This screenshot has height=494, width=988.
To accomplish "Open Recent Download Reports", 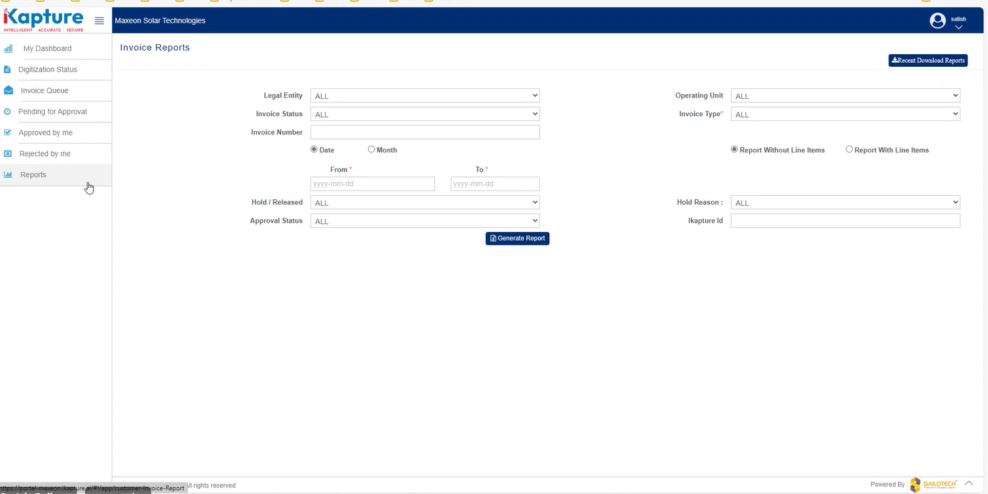I will coord(928,60).
